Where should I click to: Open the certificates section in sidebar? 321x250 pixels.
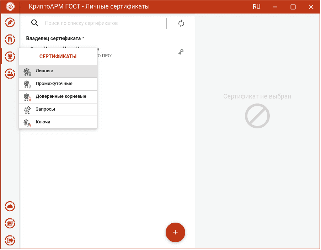point(10,56)
